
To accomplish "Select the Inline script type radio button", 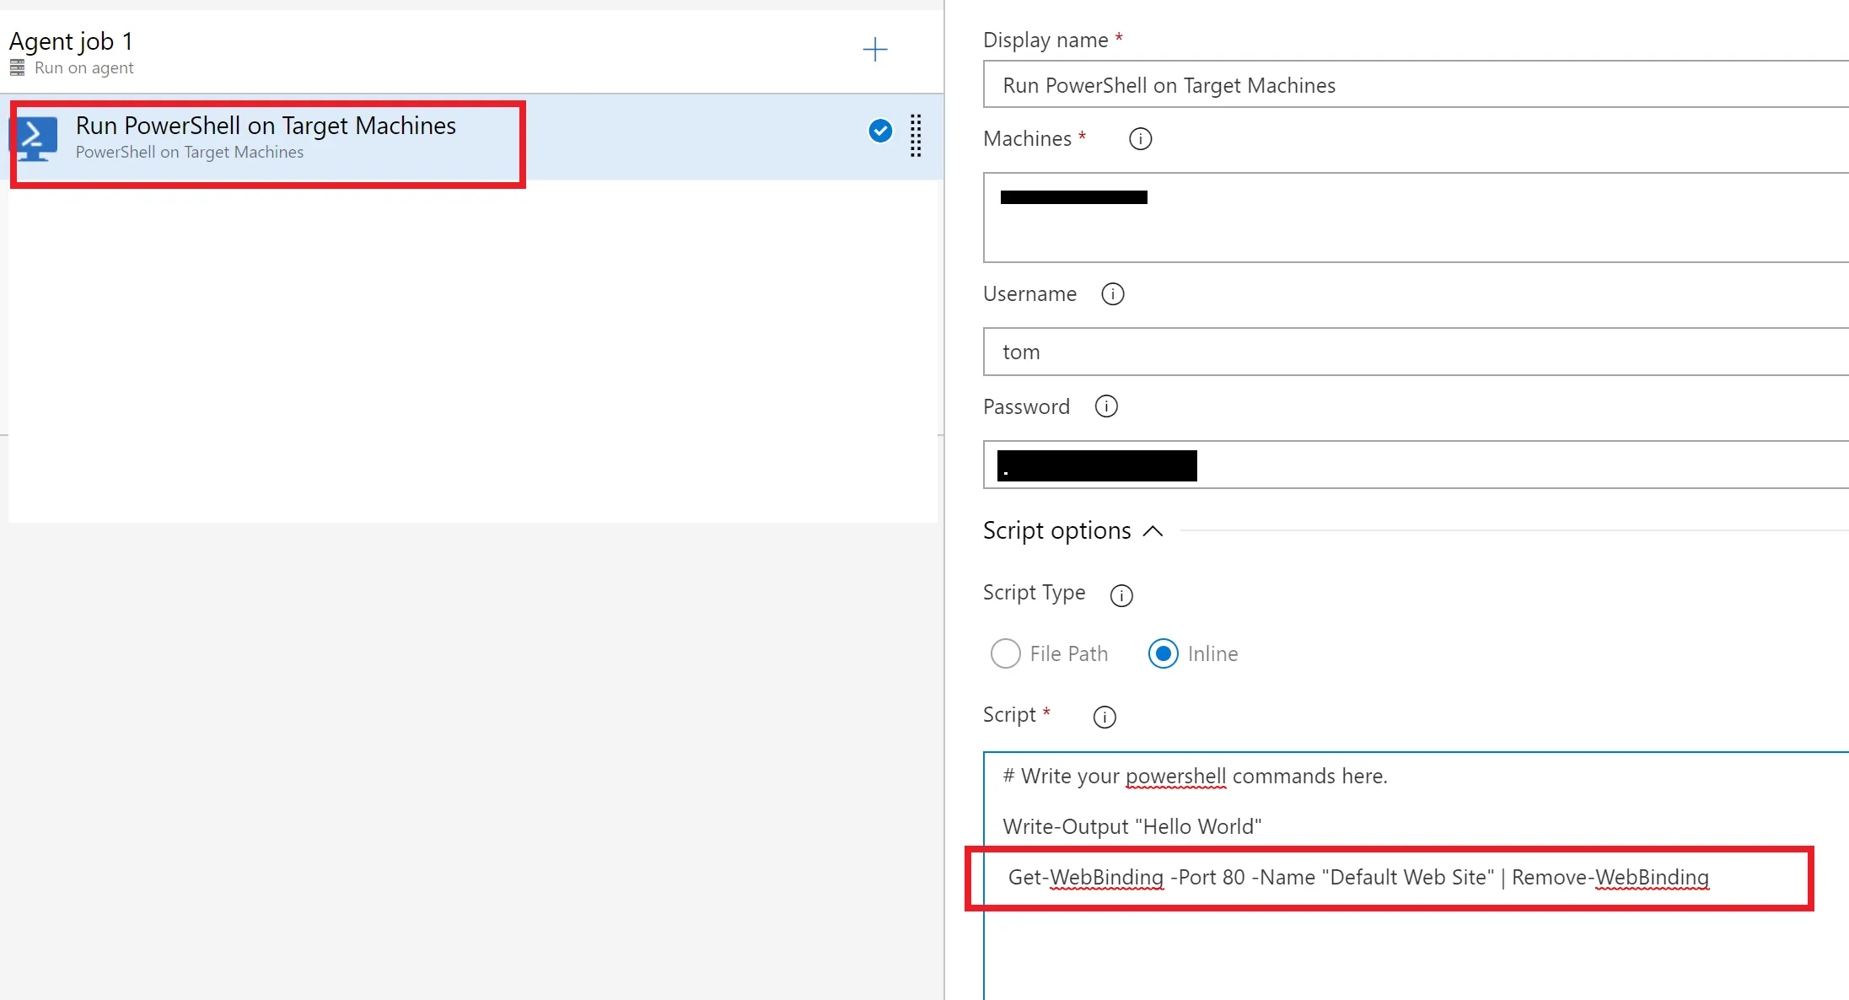I will pyautogui.click(x=1163, y=653).
